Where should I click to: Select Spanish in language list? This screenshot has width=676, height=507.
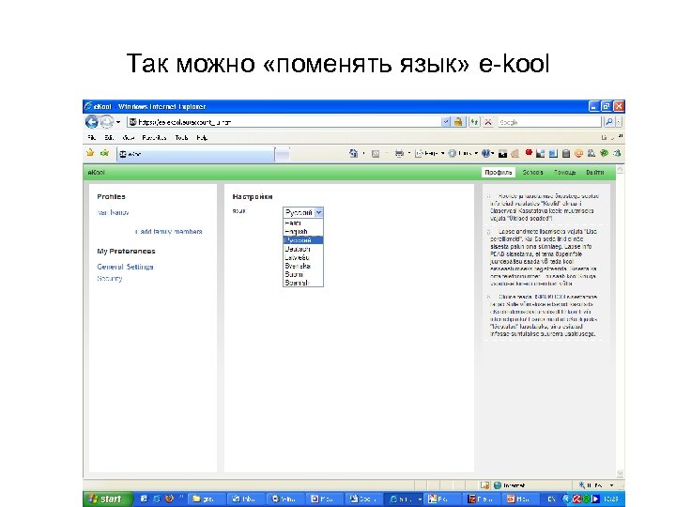point(303,283)
